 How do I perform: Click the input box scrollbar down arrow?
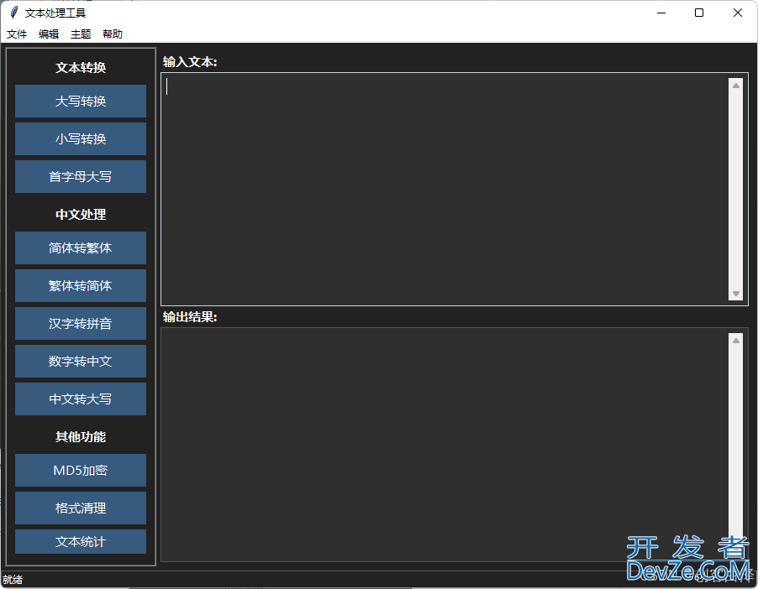(x=736, y=294)
